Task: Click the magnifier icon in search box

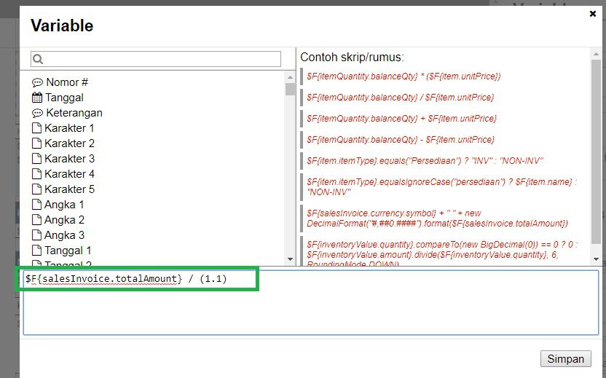Action: tap(39, 59)
